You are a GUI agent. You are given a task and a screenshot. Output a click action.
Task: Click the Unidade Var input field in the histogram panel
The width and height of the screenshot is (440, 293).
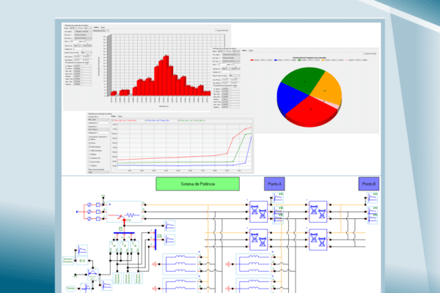(78, 49)
